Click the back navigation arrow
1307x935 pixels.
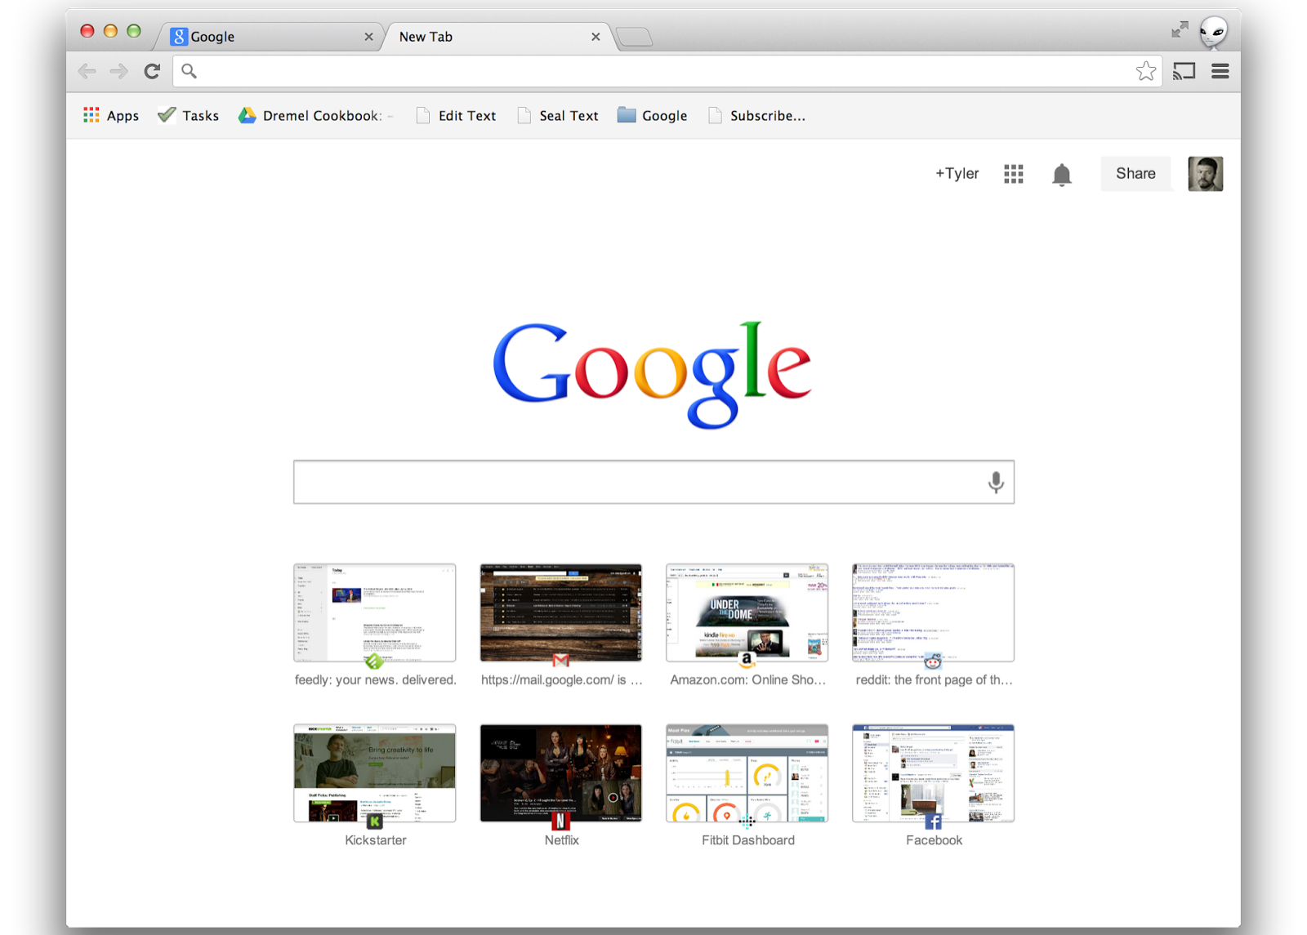87,71
